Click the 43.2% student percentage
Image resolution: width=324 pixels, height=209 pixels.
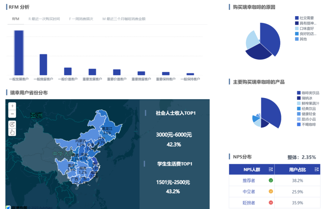click(x=173, y=191)
